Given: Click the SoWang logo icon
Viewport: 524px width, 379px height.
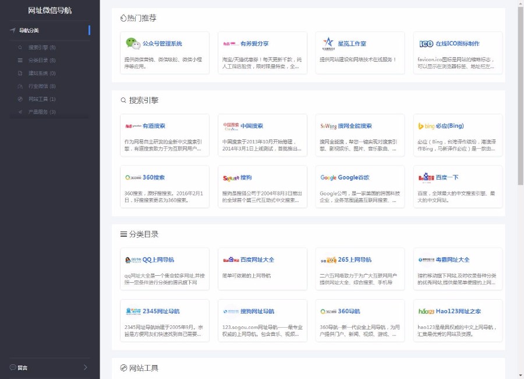Looking at the screenshot, I should [x=328, y=126].
